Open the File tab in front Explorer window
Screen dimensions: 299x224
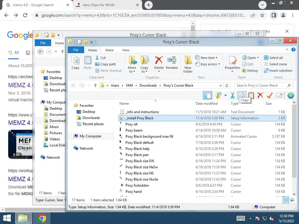76,50
